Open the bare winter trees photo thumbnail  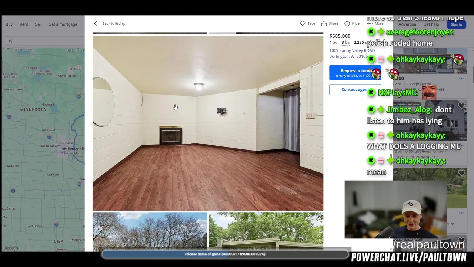[150, 232]
